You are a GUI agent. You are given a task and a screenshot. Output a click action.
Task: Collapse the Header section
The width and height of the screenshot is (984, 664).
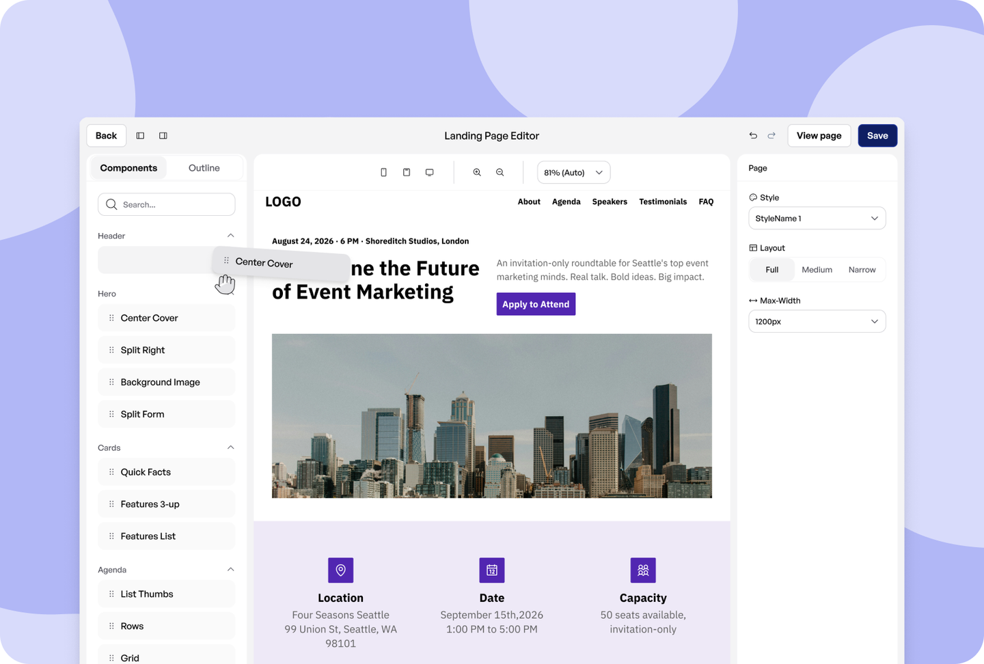pos(230,236)
